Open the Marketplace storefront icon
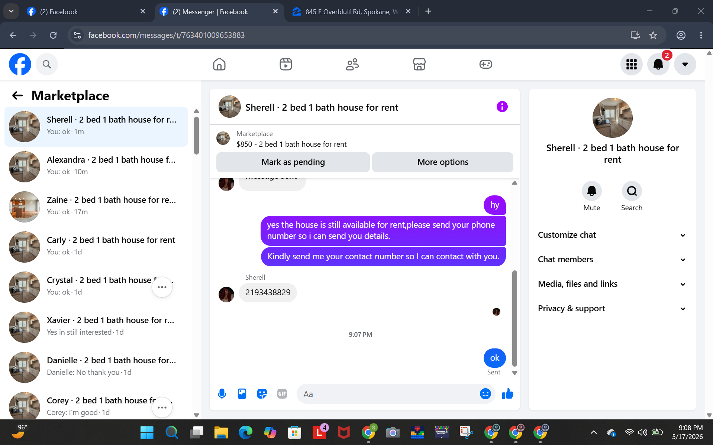 [x=419, y=64]
